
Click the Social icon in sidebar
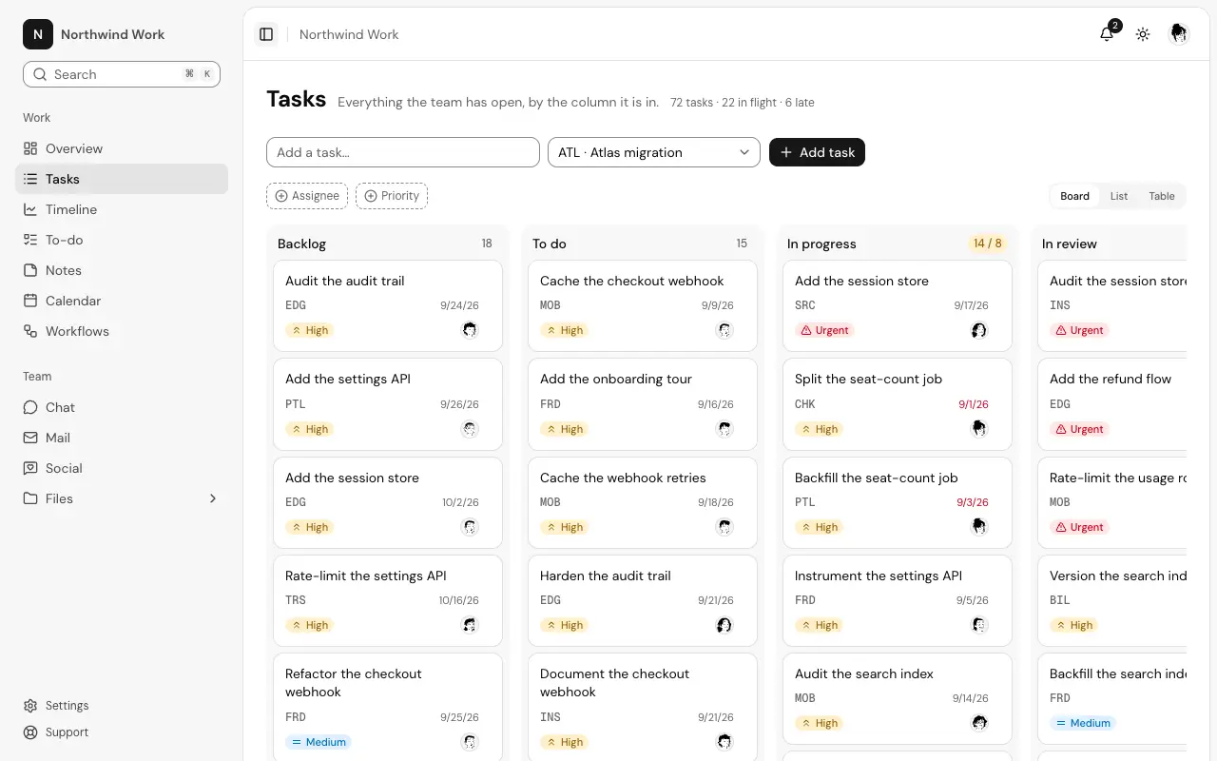pos(30,468)
